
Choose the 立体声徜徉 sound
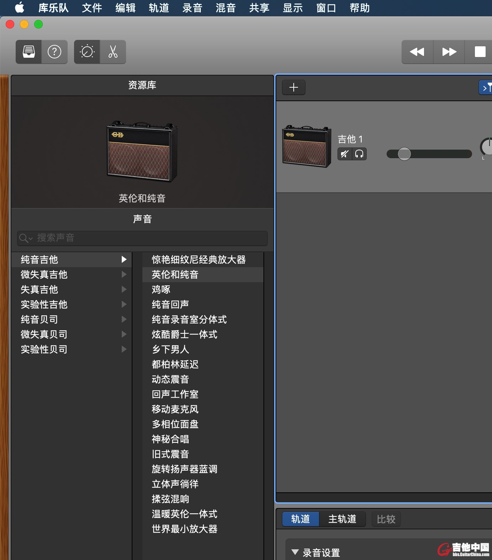(x=203, y=484)
